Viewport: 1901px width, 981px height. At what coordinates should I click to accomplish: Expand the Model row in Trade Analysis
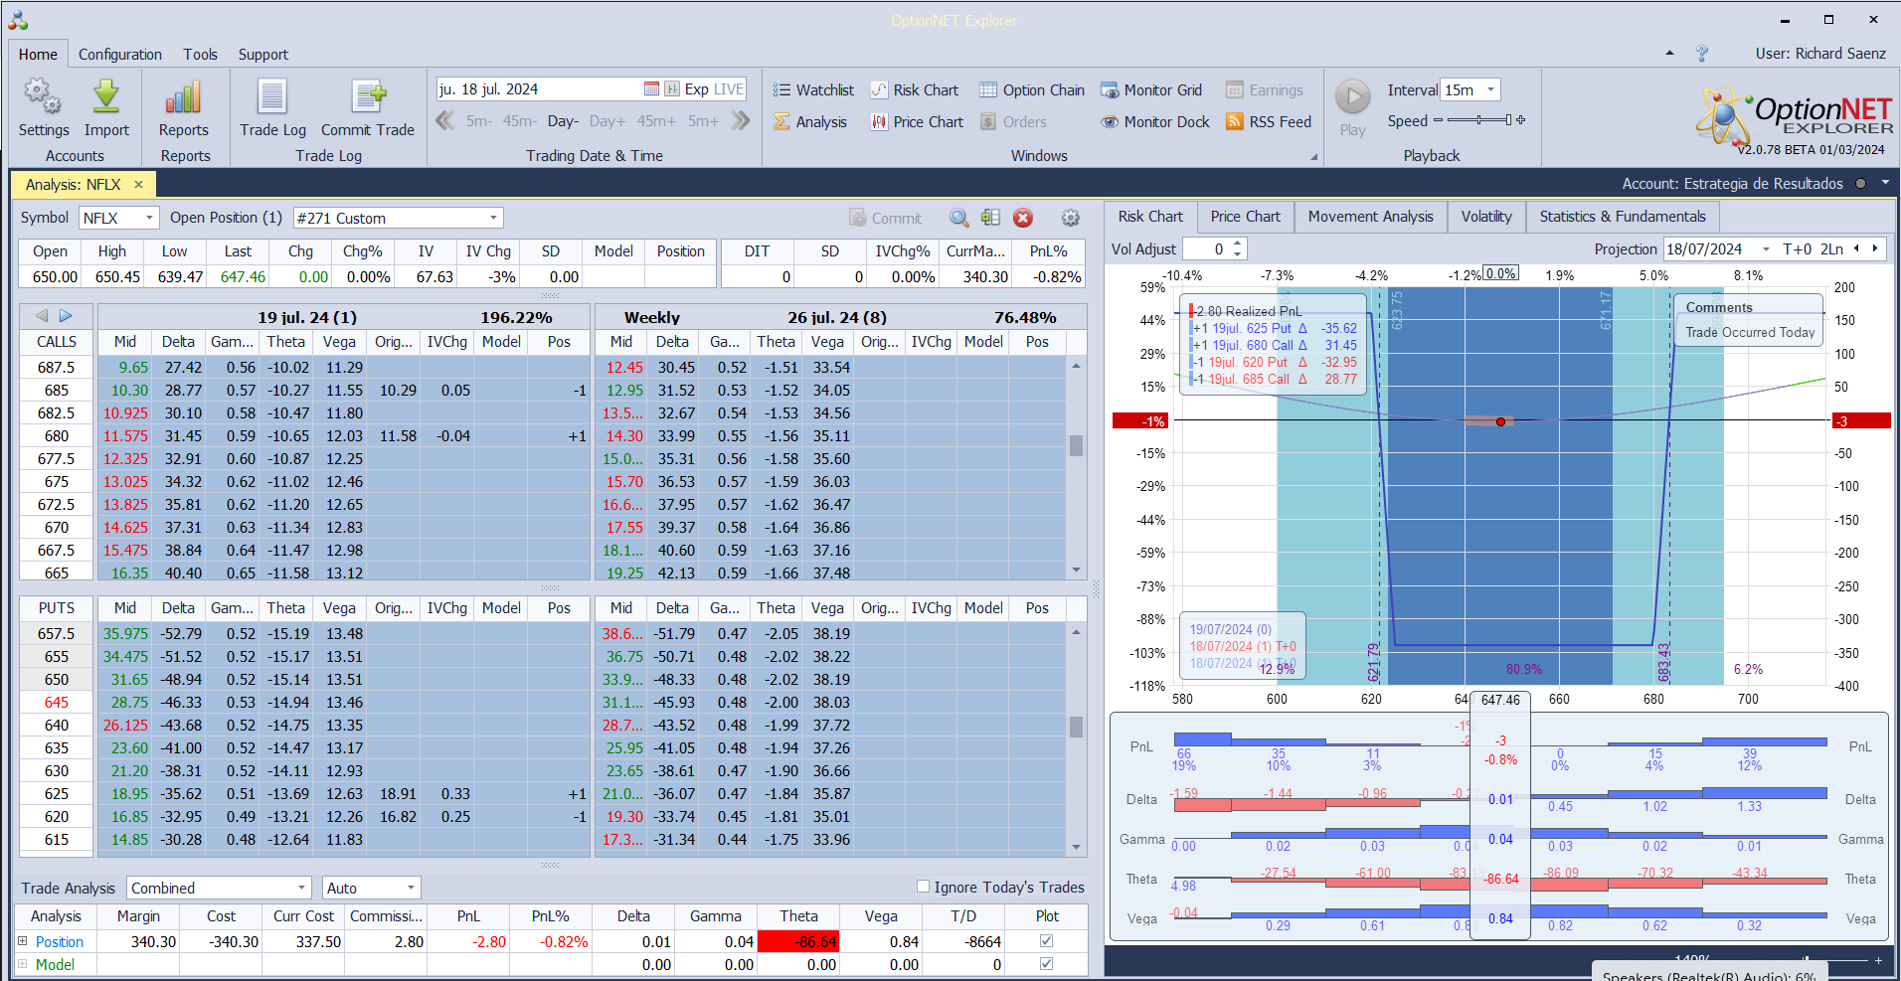coord(22,964)
